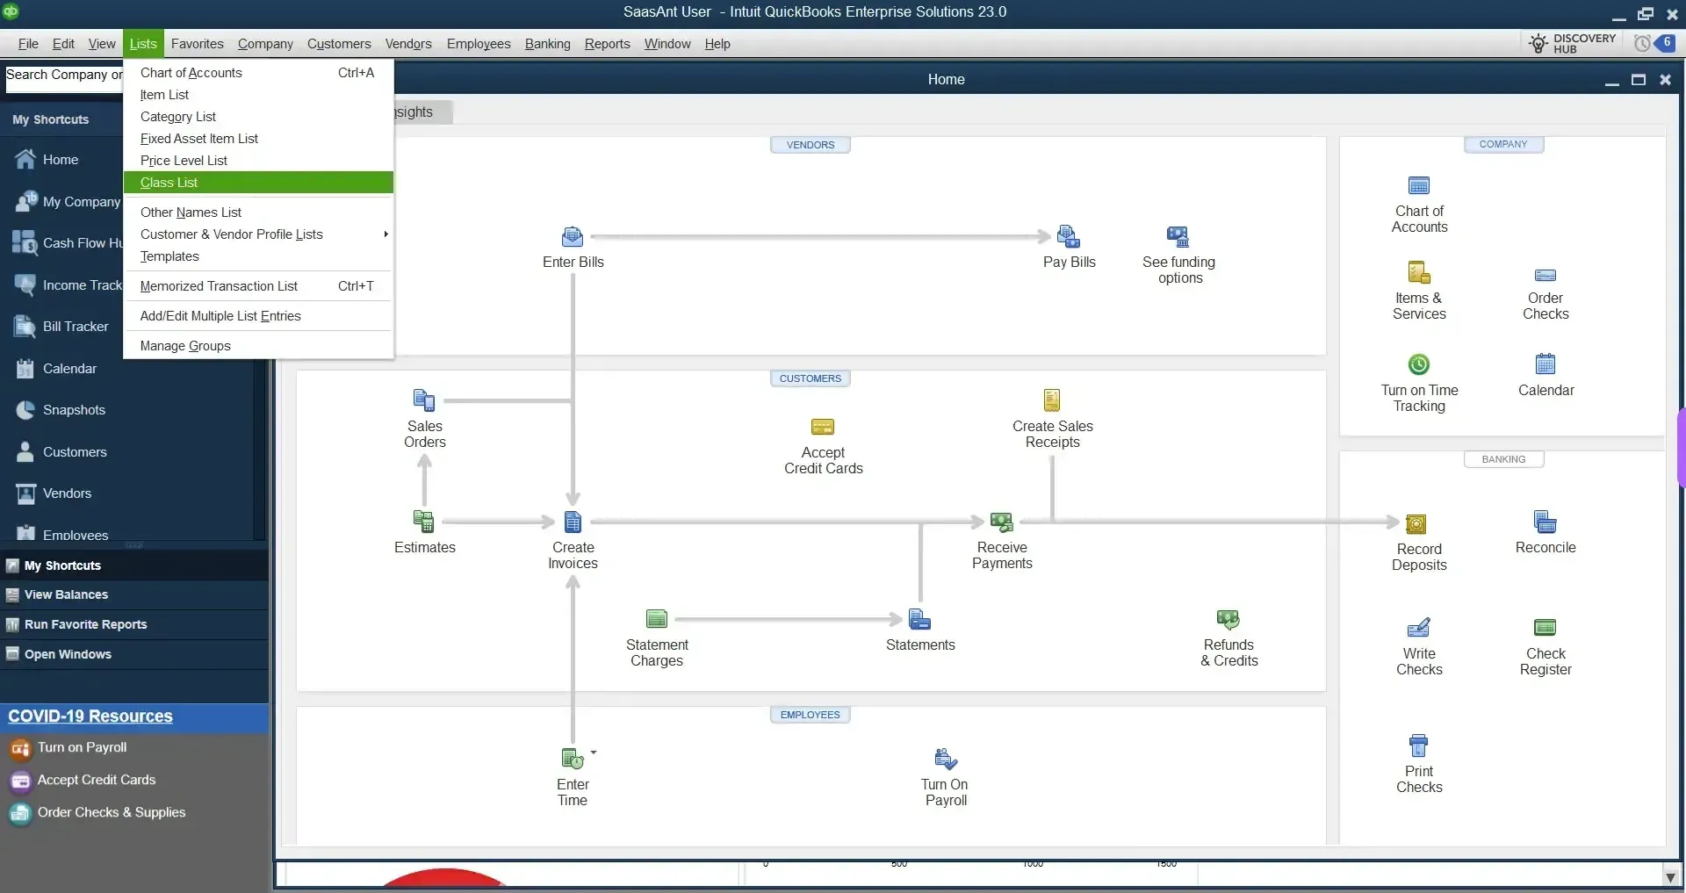Open the Statement Charges icon
The width and height of the screenshot is (1686, 893).
[x=657, y=619]
